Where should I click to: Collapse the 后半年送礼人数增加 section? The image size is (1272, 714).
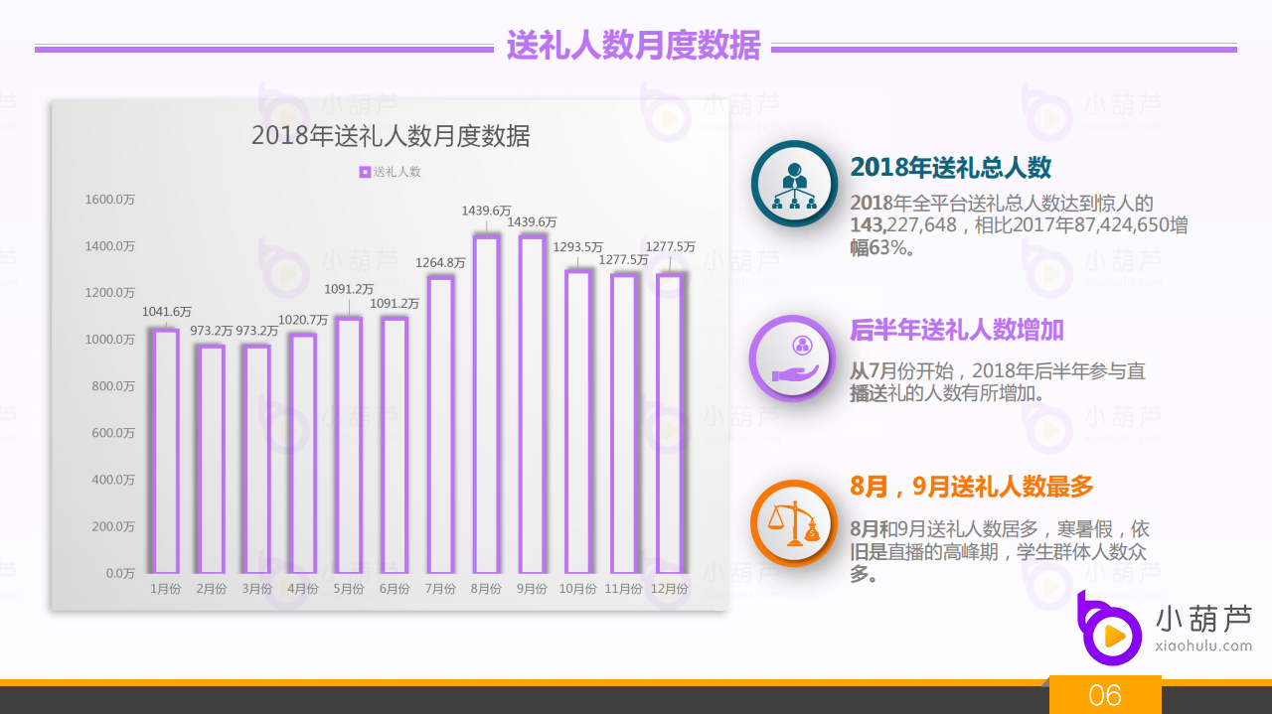coord(955,331)
